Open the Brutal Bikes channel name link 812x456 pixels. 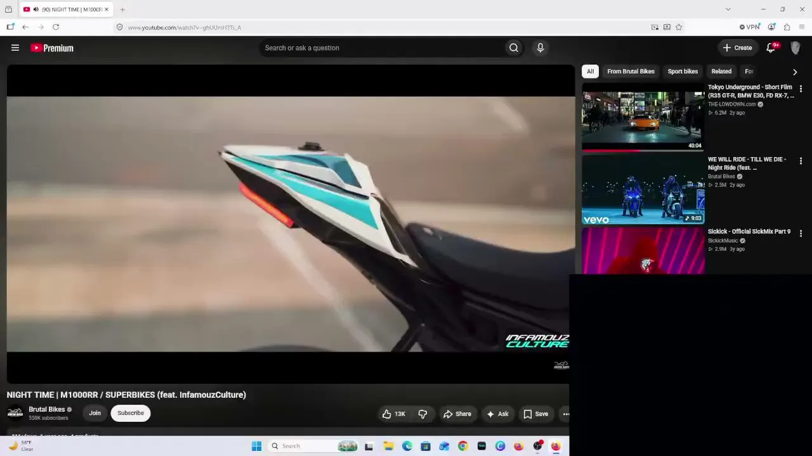47,409
